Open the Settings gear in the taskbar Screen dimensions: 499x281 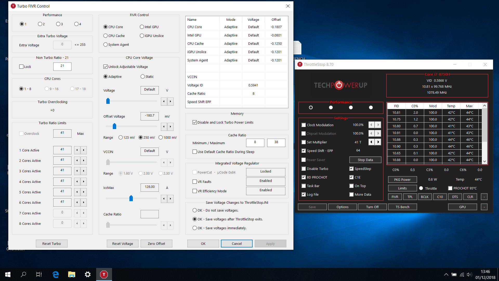[88, 274]
